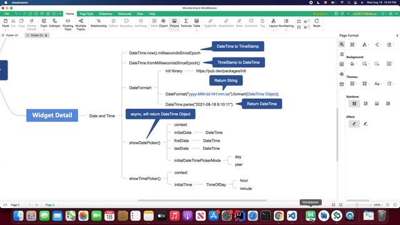This screenshot has height=225, width=400.
Task: Open the numbering list dropdown in Page Format
Action: click(390, 44)
